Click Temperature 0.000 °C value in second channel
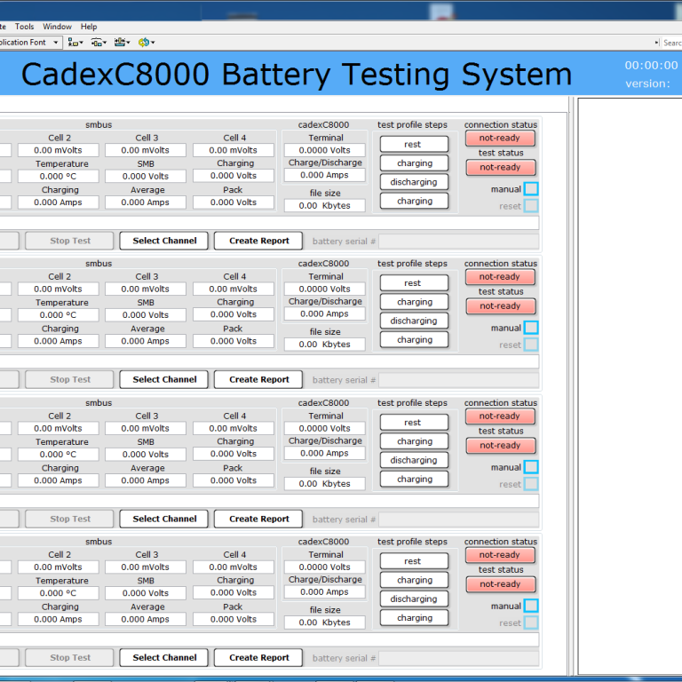 coord(58,315)
